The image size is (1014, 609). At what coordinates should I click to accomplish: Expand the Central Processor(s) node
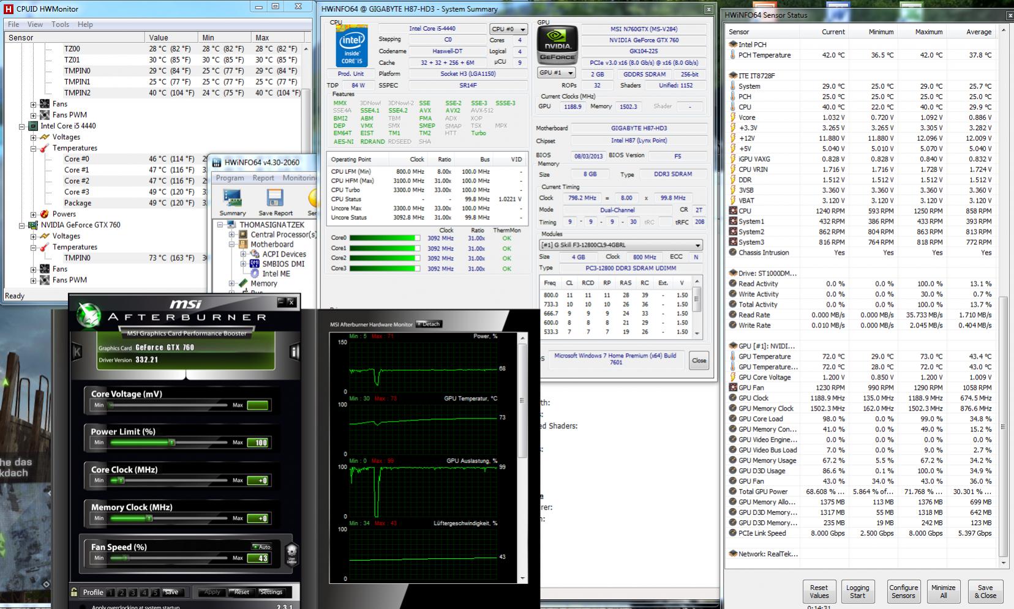tap(232, 234)
